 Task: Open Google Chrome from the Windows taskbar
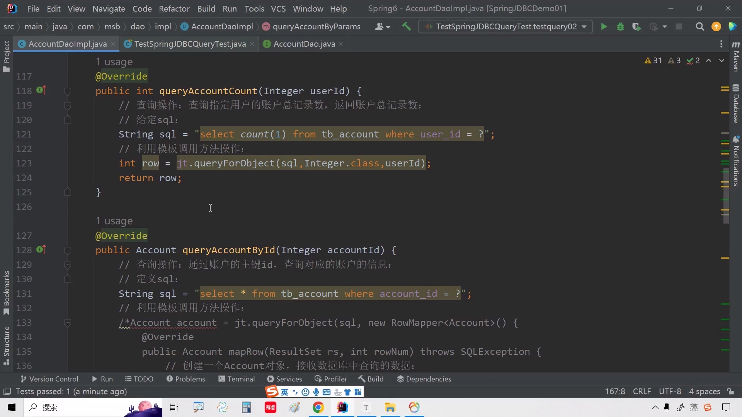point(318,407)
